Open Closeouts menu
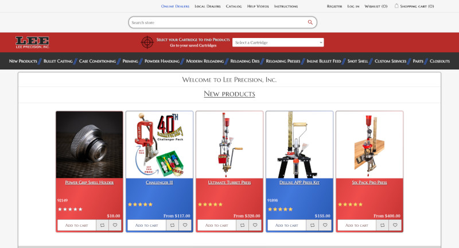 tap(439, 61)
